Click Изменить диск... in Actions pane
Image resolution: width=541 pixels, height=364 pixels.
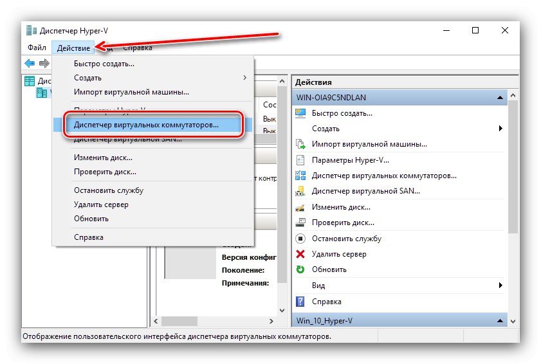click(341, 207)
